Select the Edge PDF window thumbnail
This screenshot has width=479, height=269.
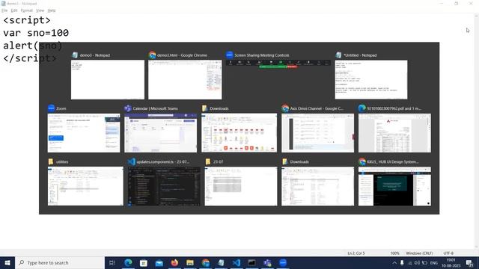click(x=394, y=133)
